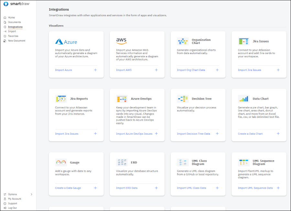Click the SmartDraw logo
This screenshot has width=291, height=211.
click(x=16, y=4)
